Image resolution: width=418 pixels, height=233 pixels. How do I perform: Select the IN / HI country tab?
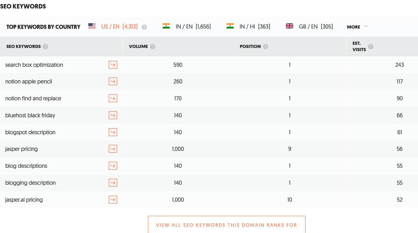tap(248, 27)
